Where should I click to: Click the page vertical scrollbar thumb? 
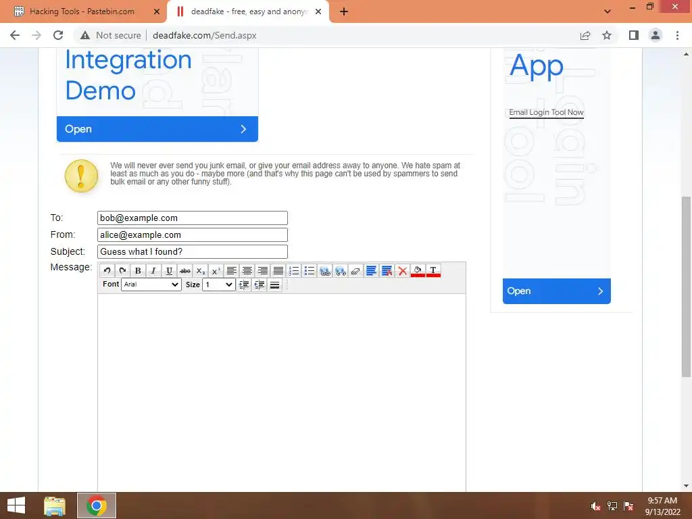[686, 287]
